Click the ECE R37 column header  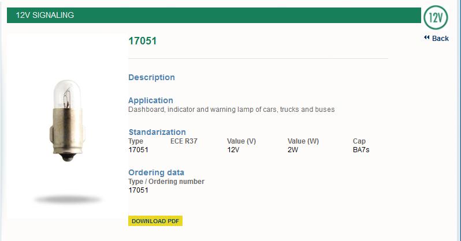184,141
